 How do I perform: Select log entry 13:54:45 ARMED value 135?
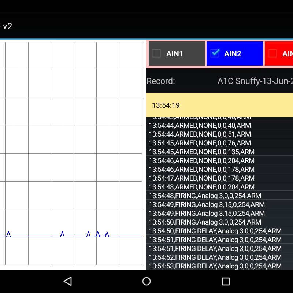[x=201, y=152]
